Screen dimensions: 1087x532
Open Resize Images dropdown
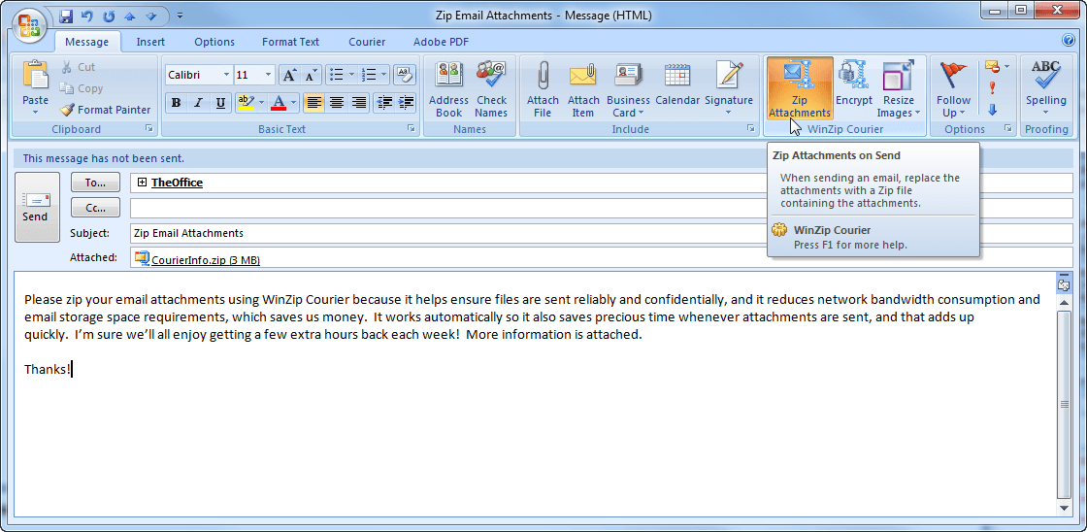pyautogui.click(x=899, y=89)
